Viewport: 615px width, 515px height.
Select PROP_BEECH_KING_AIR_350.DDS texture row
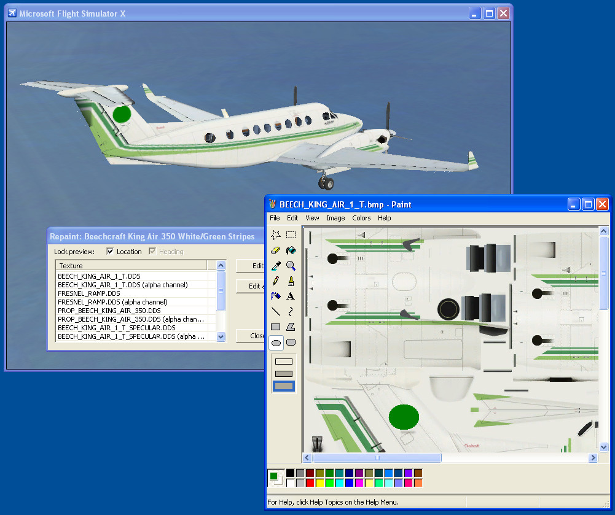[x=136, y=311]
